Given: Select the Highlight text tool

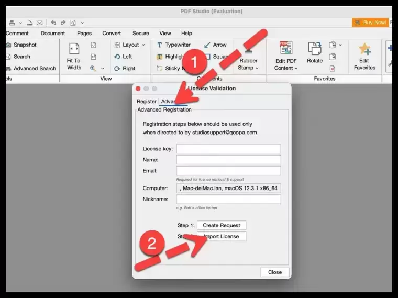Looking at the screenshot, I should pyautogui.click(x=171, y=57).
